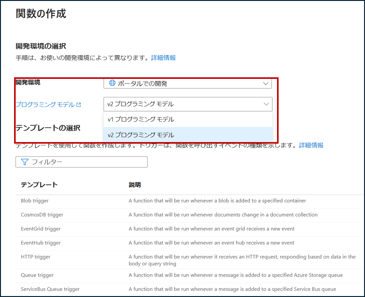365x297 pixels.
Task: Open the プログラミング モデル hyperlink
Action: point(44,105)
